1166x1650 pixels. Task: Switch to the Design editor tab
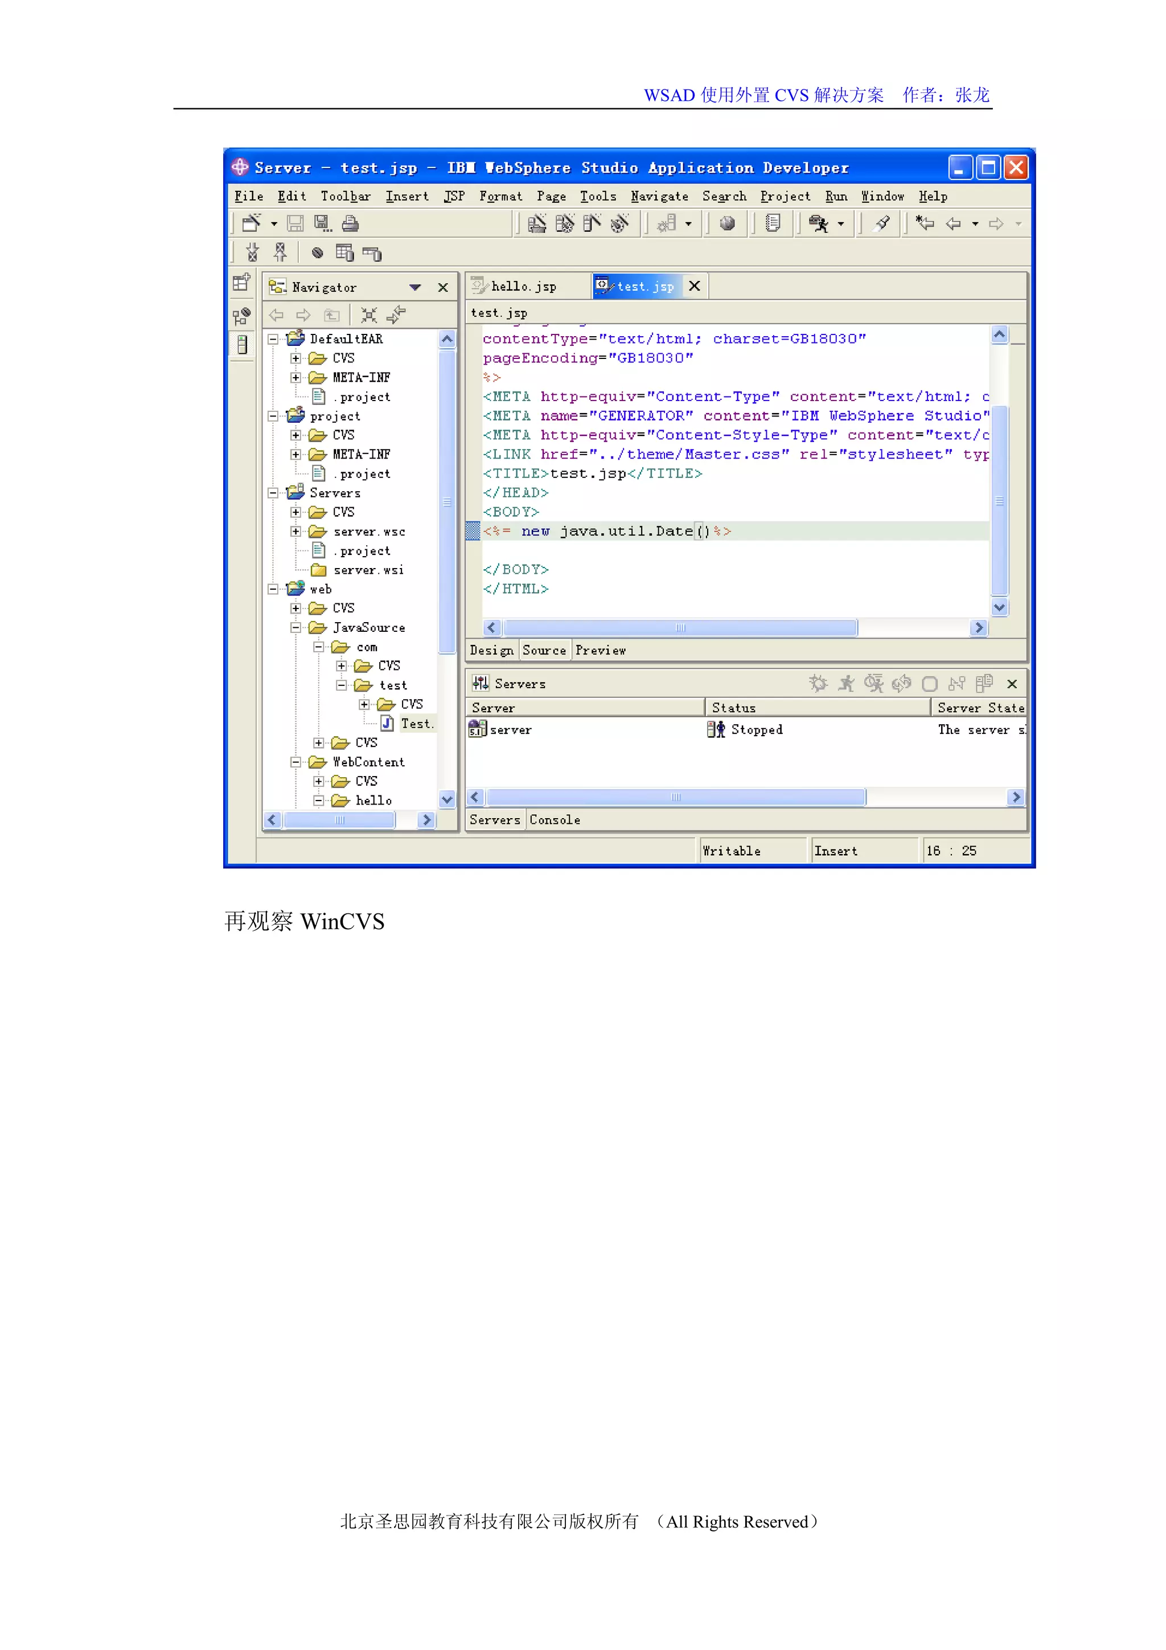pyautogui.click(x=492, y=650)
